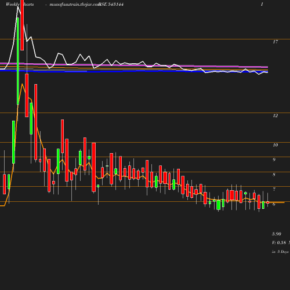Click the price axis label 6
The image size is (290, 290).
pos(274,204)
